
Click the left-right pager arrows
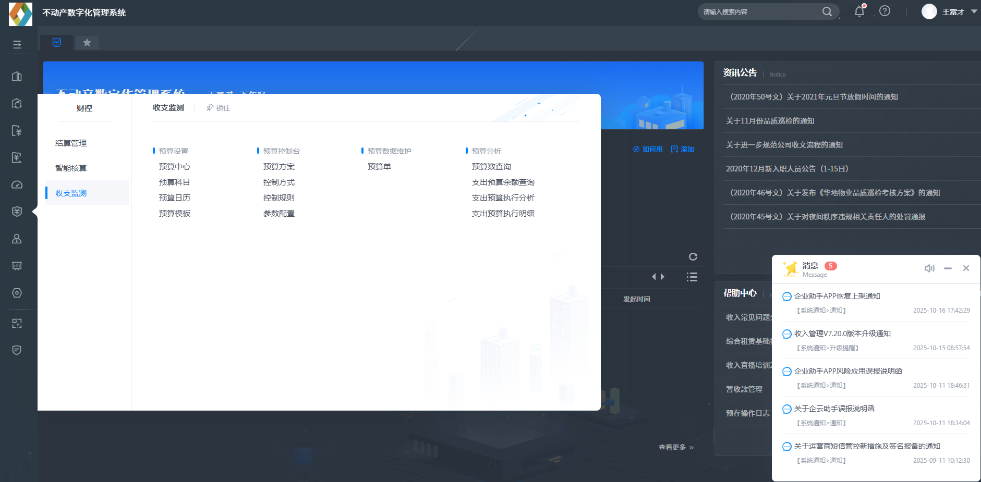(658, 277)
